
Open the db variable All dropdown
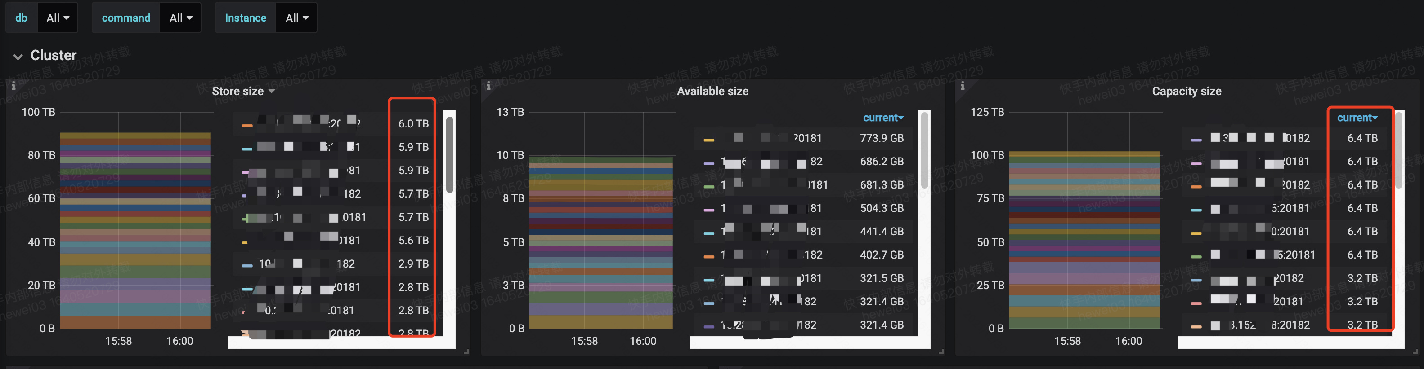click(58, 18)
